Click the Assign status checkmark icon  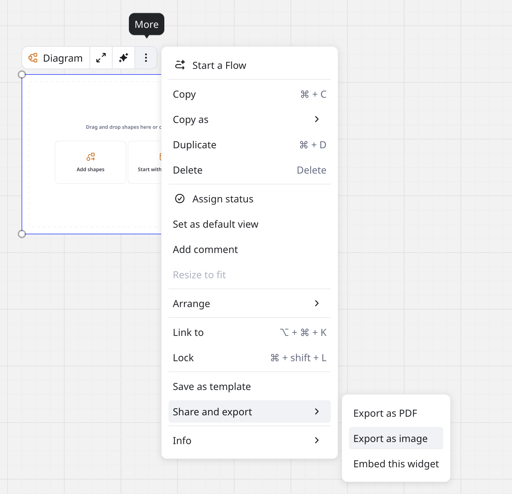click(180, 199)
